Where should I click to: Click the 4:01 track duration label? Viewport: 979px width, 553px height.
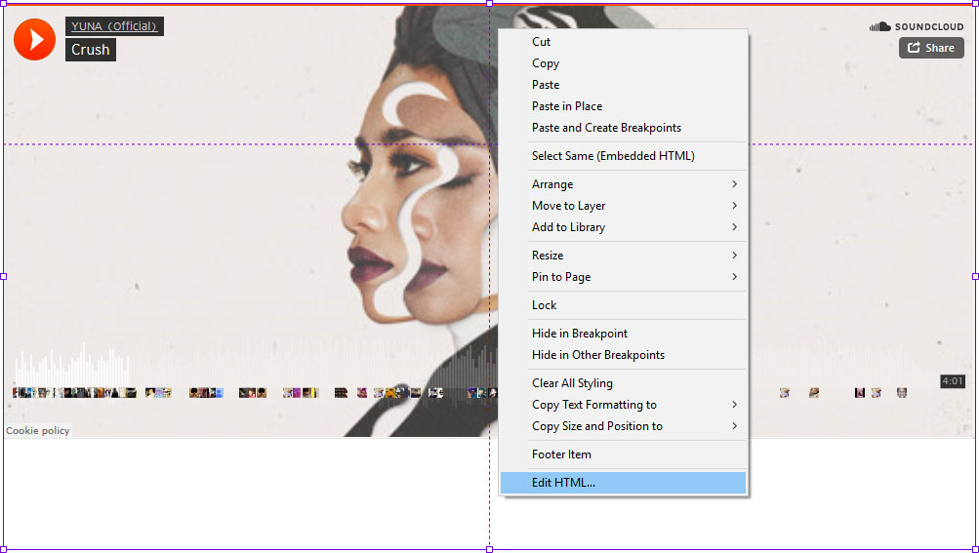[952, 381]
